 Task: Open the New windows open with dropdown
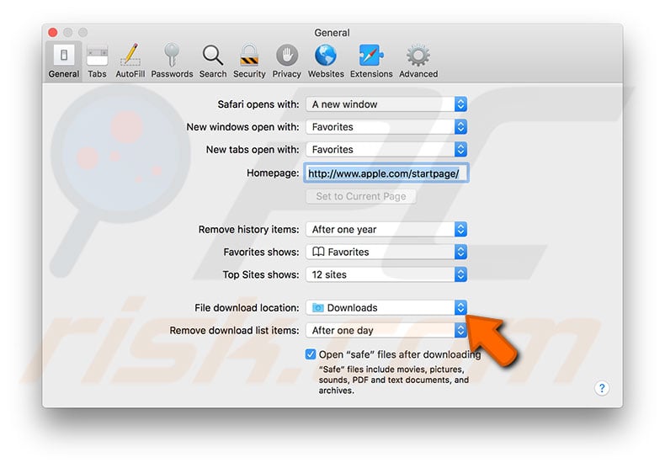(x=386, y=127)
